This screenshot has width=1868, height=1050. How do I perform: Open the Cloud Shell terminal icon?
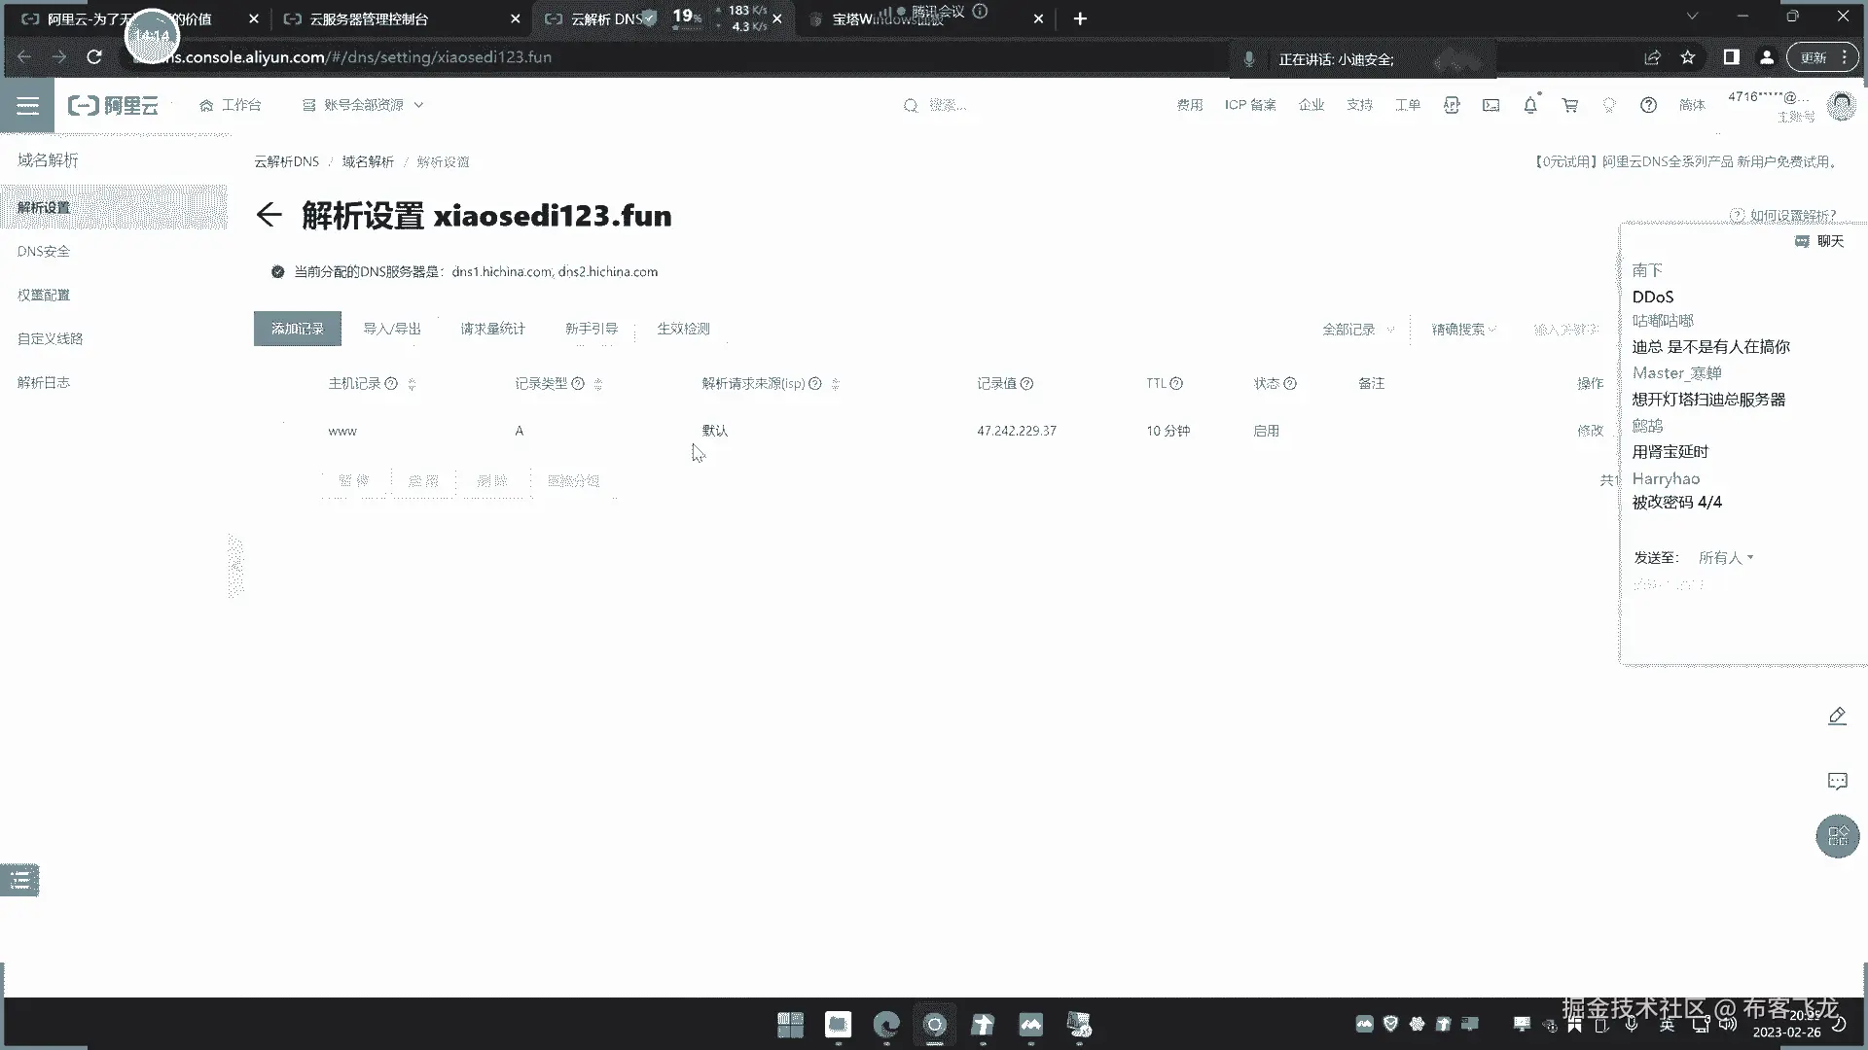pyautogui.click(x=1491, y=105)
